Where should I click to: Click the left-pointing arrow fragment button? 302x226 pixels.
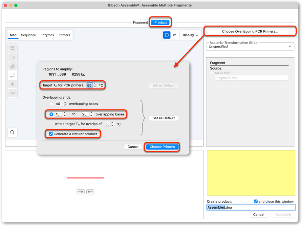[90, 192]
